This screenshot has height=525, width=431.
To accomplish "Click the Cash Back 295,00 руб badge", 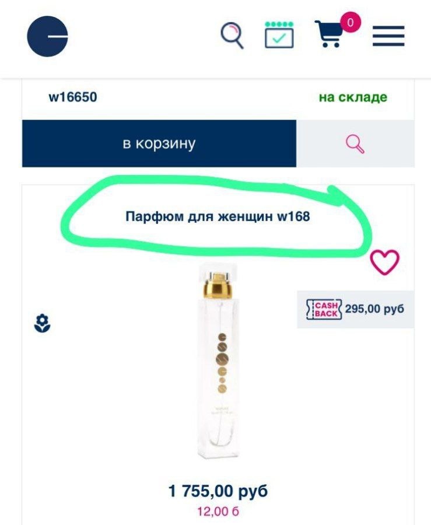I will point(355,309).
